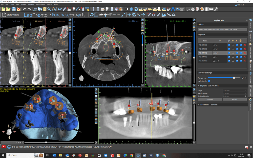Select the axial view 'A' head icon

pyautogui.click(x=193, y=9)
